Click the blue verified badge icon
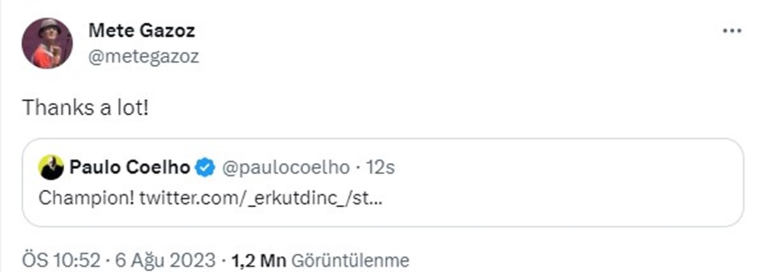This screenshot has width=761, height=272. [x=204, y=167]
